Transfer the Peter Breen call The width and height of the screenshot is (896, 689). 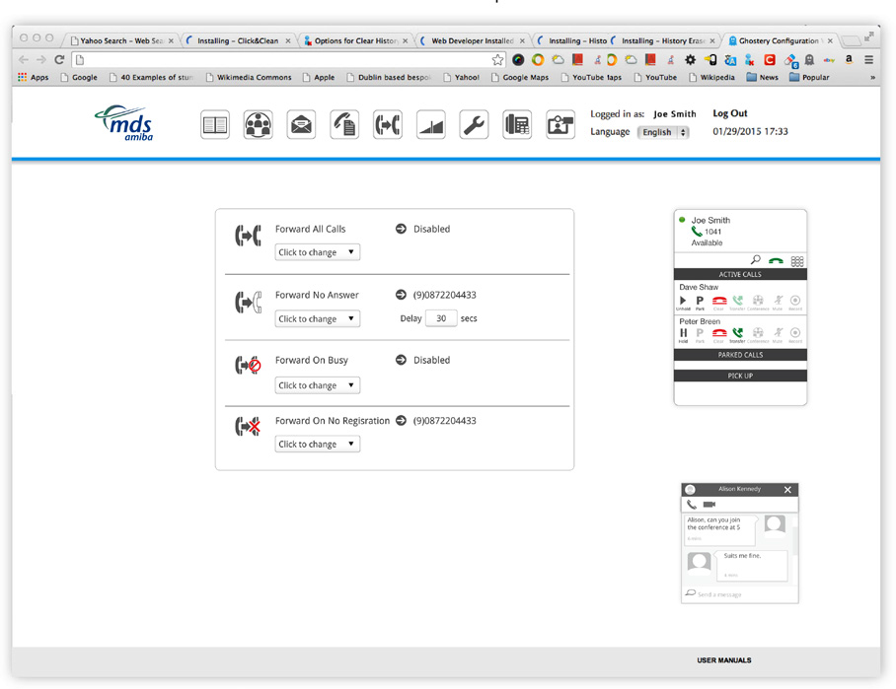pos(738,334)
